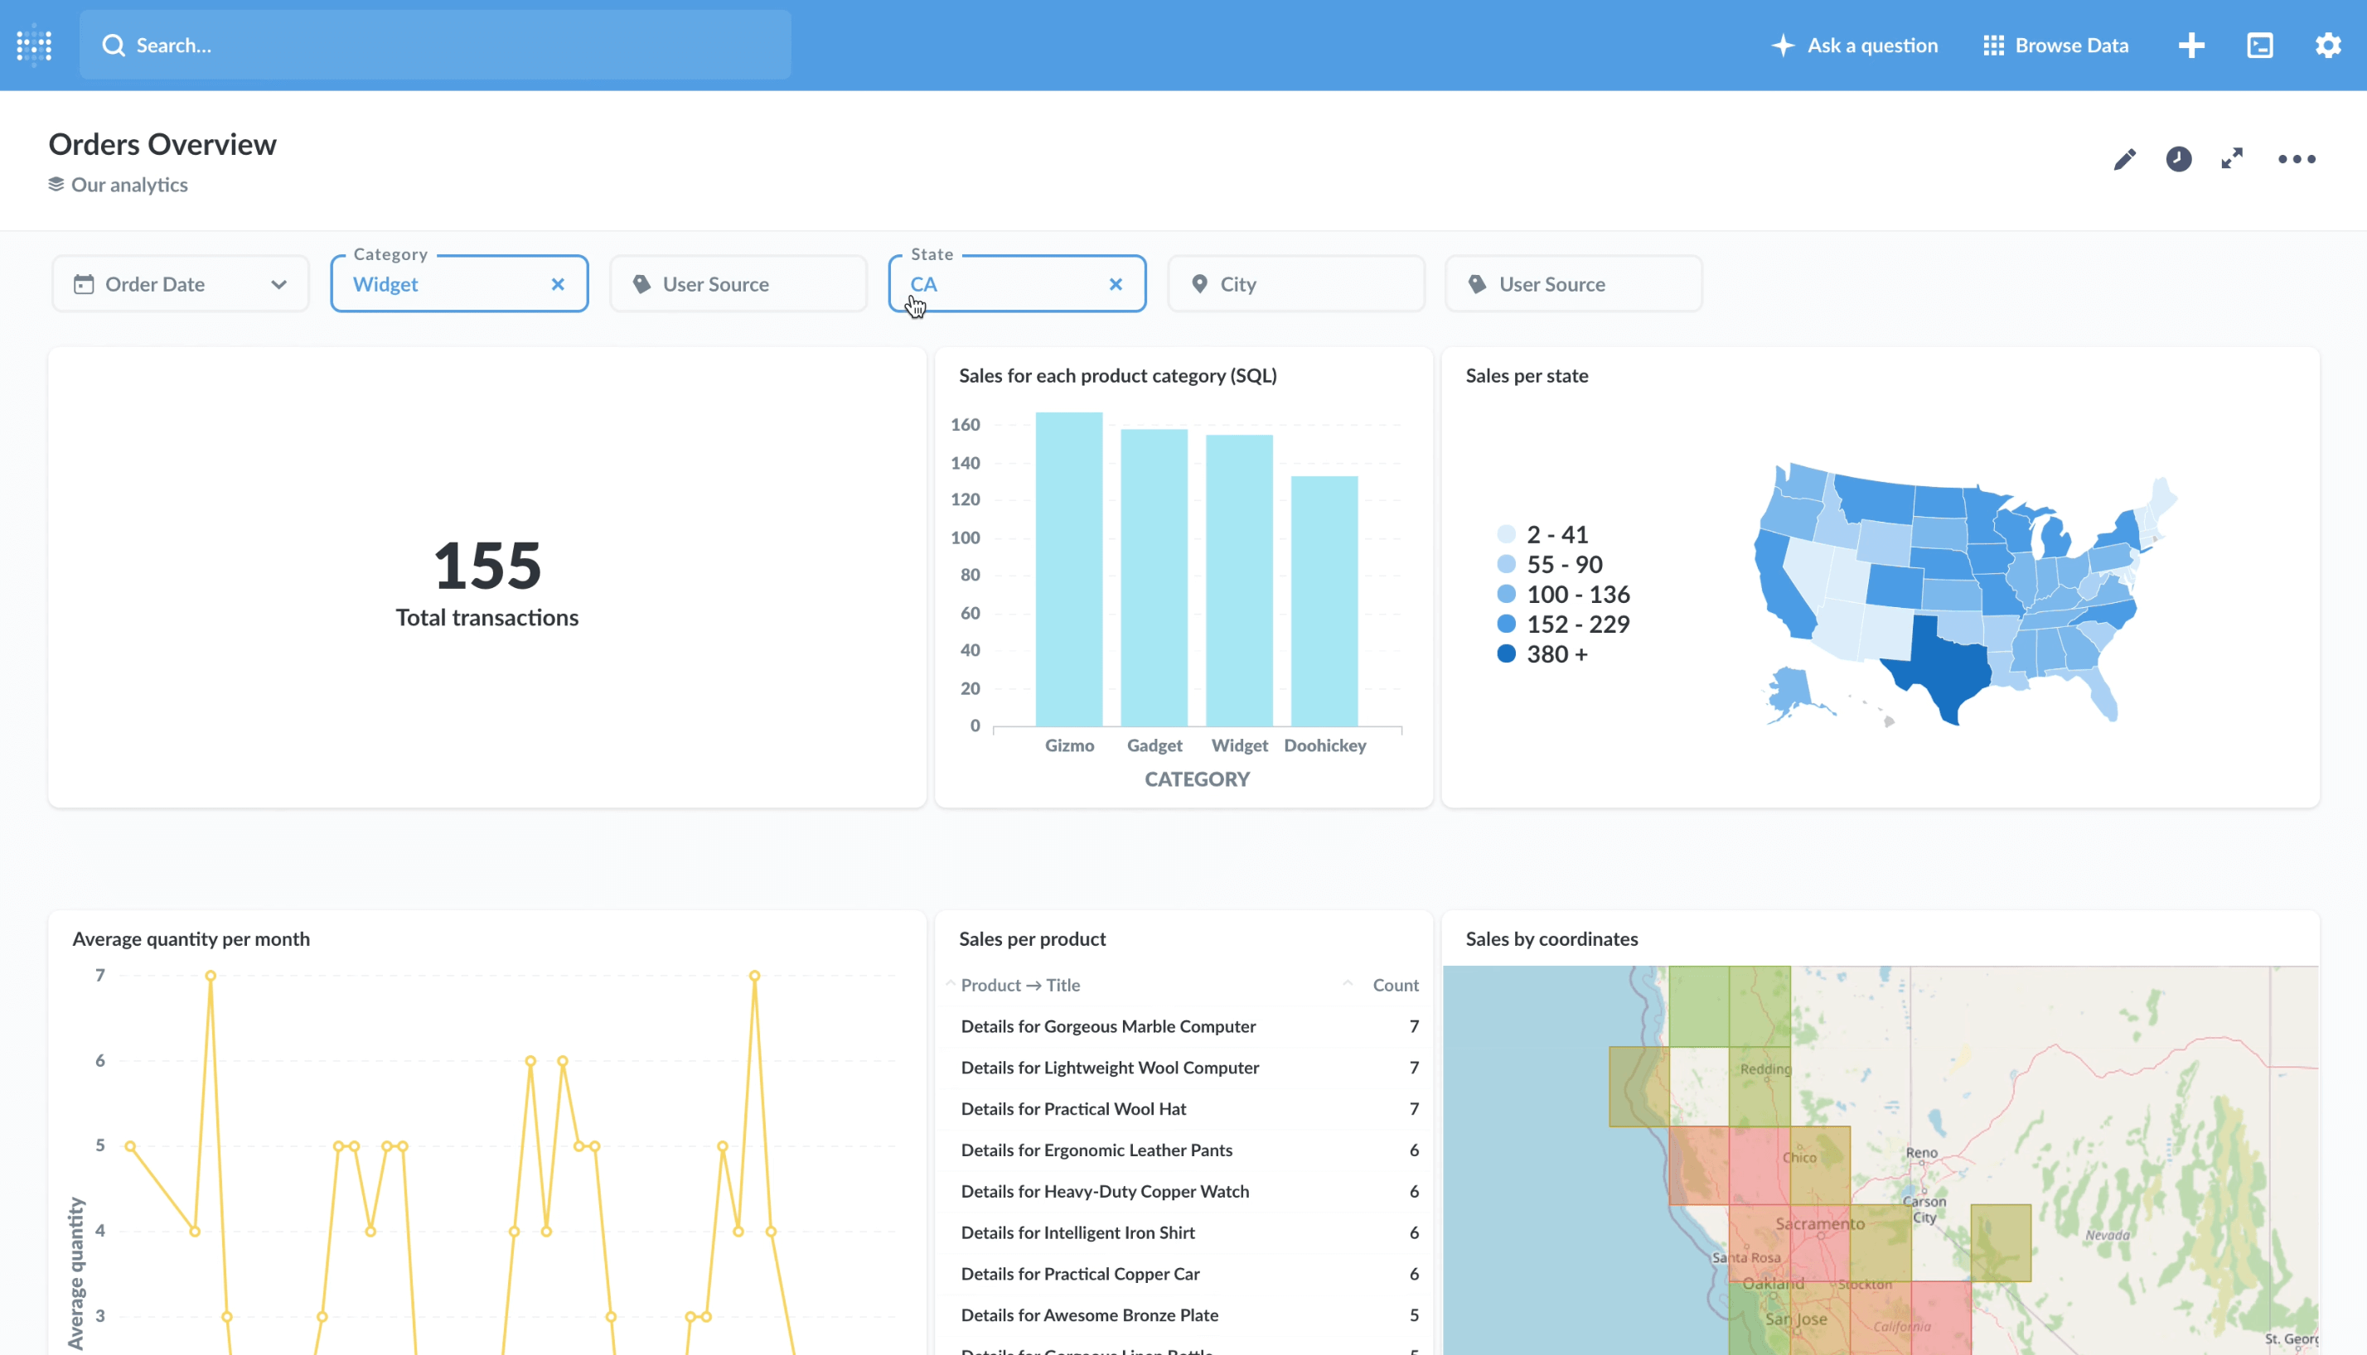Image resolution: width=2367 pixels, height=1355 pixels.
Task: Open the settings gear icon
Action: click(x=2328, y=45)
